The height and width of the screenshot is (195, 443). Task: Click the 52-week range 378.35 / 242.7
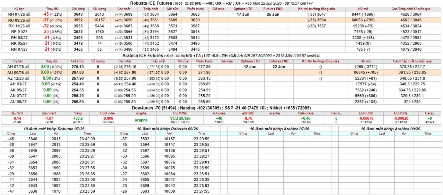[412, 67]
